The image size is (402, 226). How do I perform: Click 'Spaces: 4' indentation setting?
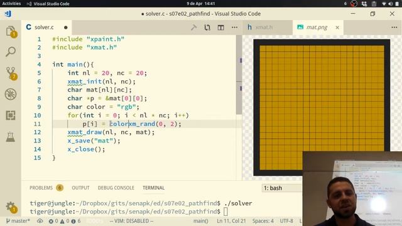pyautogui.click(x=263, y=221)
